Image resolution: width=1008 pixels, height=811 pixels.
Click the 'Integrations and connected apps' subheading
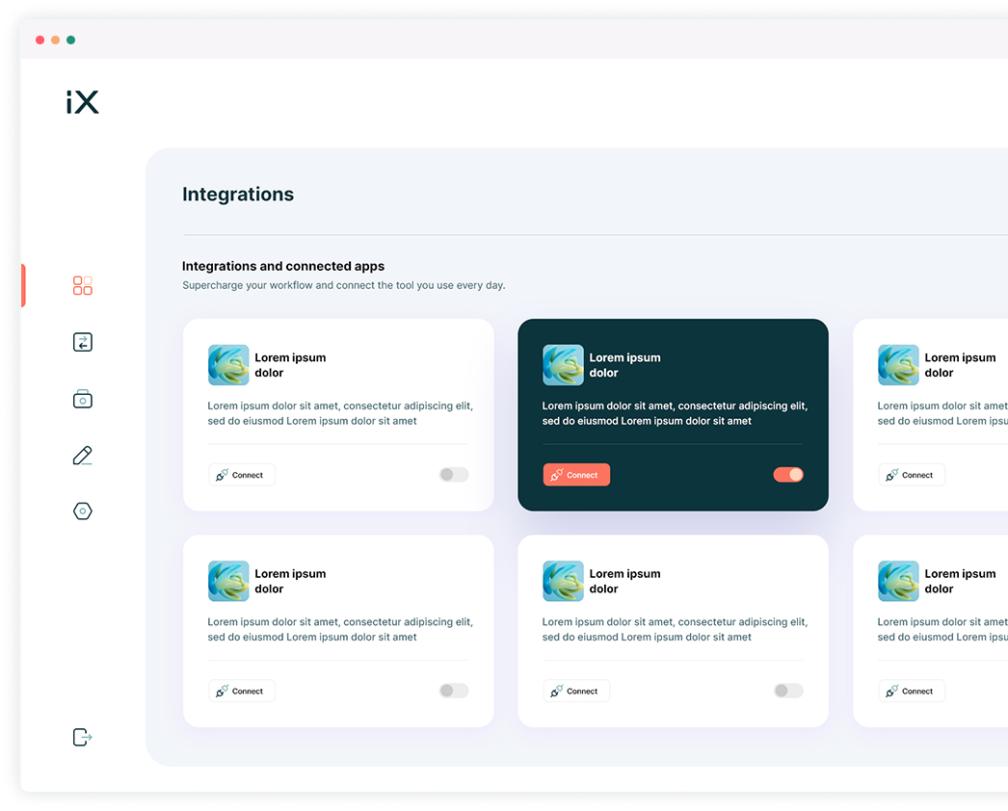pyautogui.click(x=283, y=266)
